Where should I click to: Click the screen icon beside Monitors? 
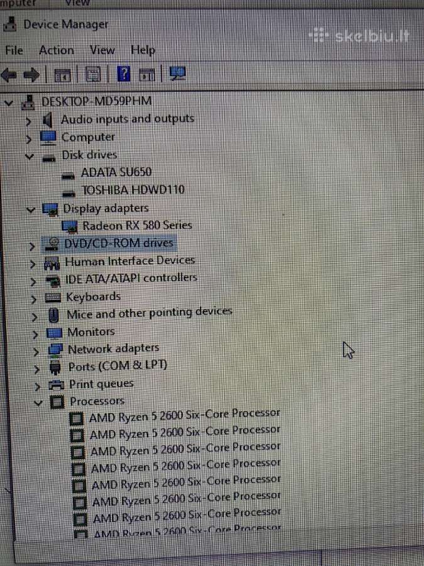pyautogui.click(x=55, y=333)
